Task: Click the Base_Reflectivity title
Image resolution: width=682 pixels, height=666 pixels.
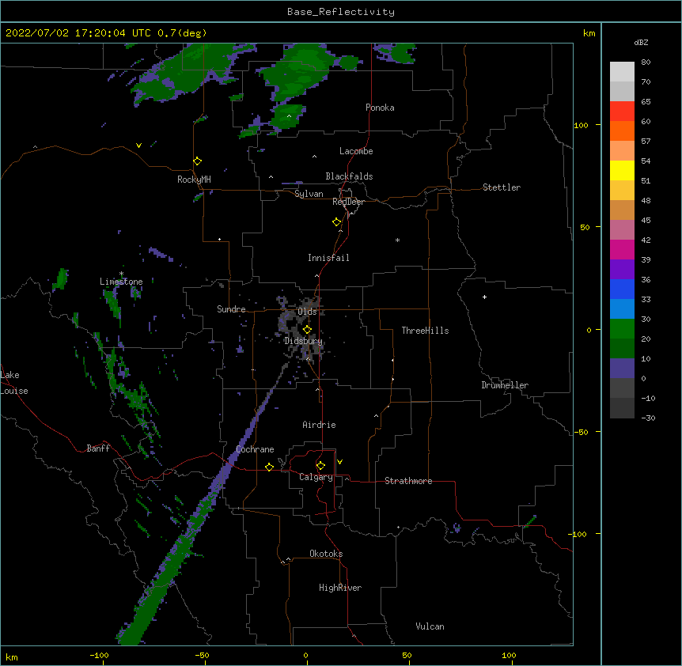Action: click(341, 12)
